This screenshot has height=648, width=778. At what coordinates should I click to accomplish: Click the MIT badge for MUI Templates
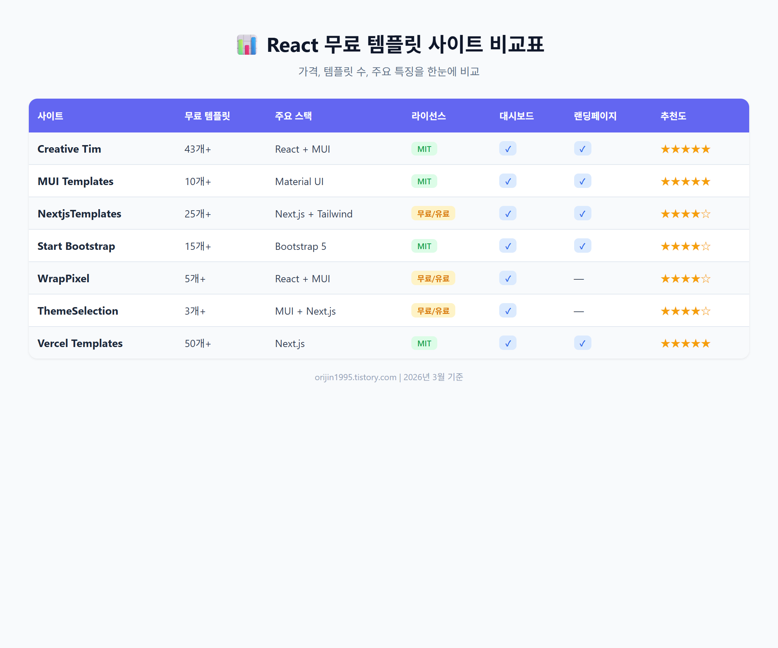pyautogui.click(x=424, y=181)
